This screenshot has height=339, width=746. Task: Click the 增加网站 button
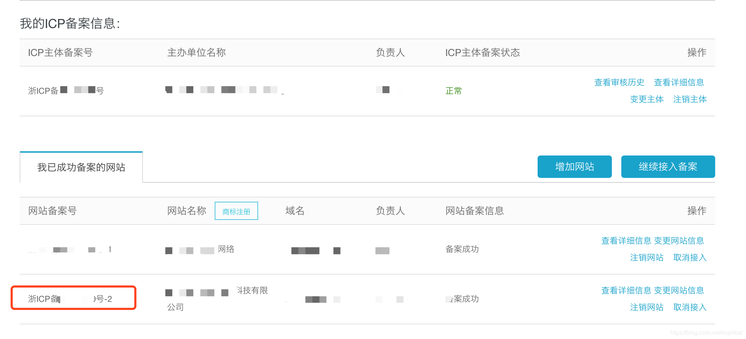[574, 167]
